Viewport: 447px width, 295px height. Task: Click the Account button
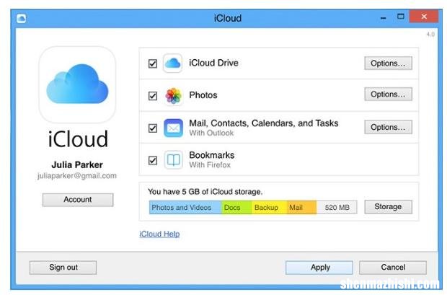point(78,199)
